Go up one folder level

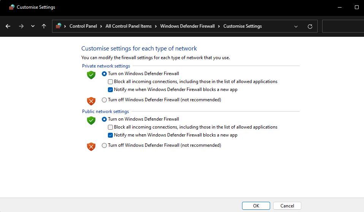44,26
